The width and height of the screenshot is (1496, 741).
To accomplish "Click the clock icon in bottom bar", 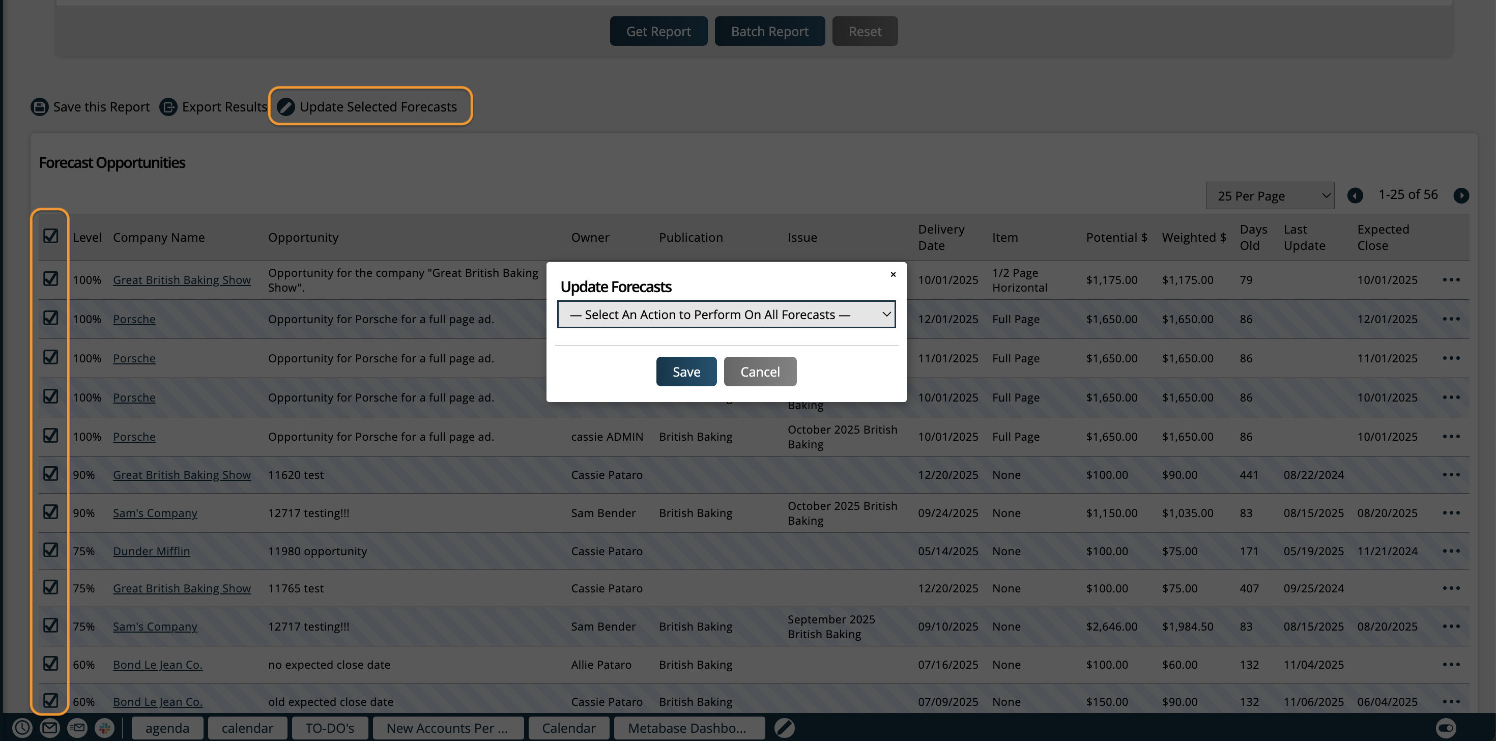I will (22, 728).
